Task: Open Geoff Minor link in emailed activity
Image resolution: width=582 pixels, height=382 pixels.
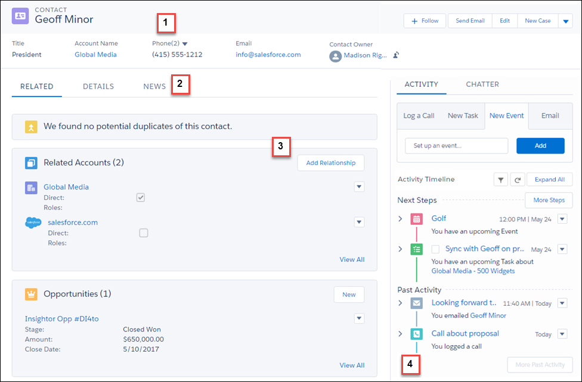Action: tap(488, 316)
